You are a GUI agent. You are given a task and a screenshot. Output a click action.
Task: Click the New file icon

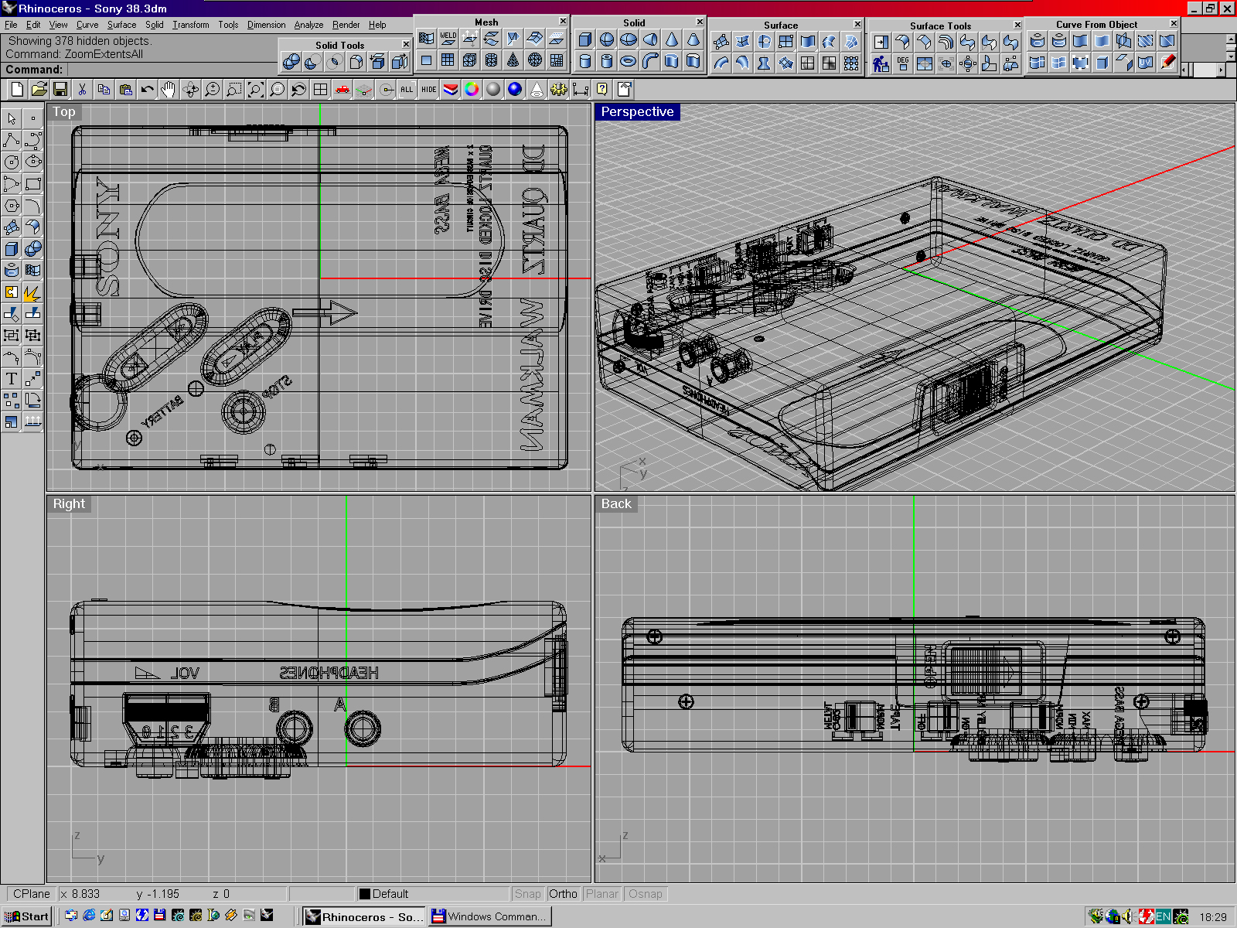click(17, 90)
